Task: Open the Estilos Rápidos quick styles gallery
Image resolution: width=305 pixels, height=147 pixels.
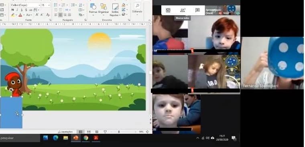Action: tap(115, 10)
